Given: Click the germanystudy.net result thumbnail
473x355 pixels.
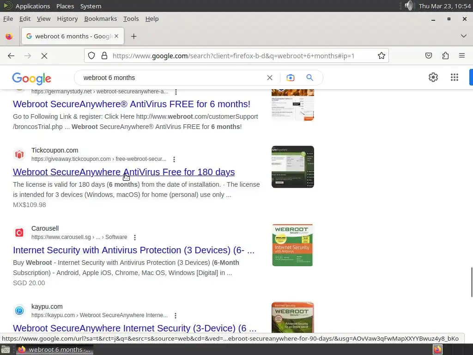Looking at the screenshot, I should point(292,105).
